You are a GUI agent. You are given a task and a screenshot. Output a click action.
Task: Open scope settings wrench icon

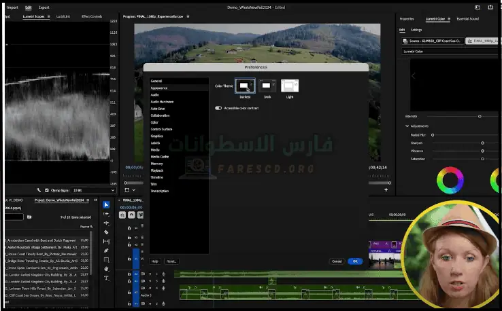[39, 190]
